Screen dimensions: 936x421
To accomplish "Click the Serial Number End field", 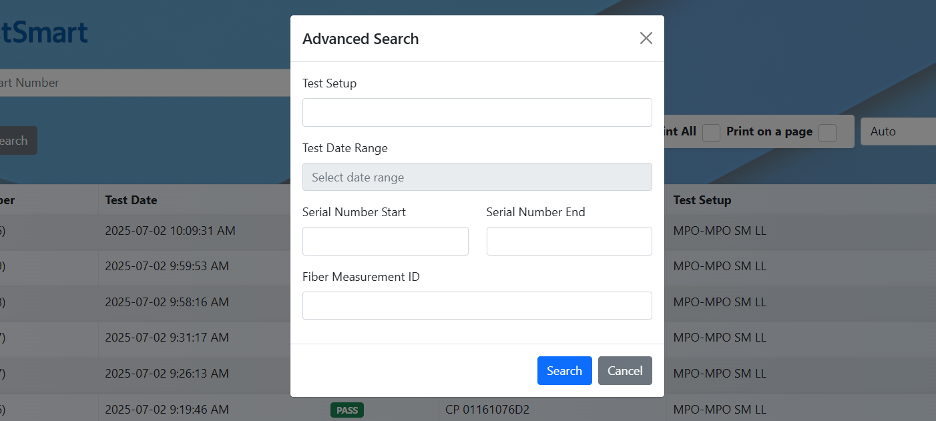I will 569,241.
